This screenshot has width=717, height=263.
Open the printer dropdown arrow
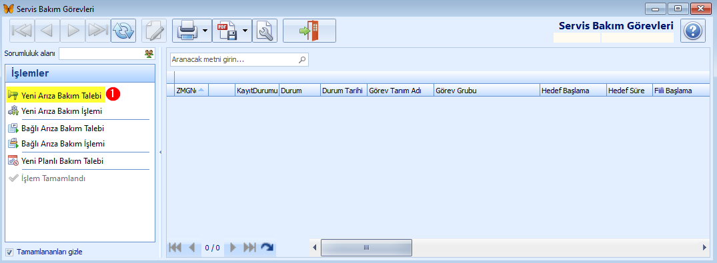tap(205, 31)
